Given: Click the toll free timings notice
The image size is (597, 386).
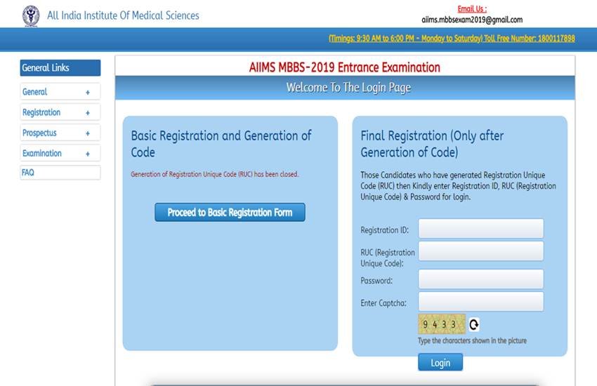Looking at the screenshot, I should [451, 39].
